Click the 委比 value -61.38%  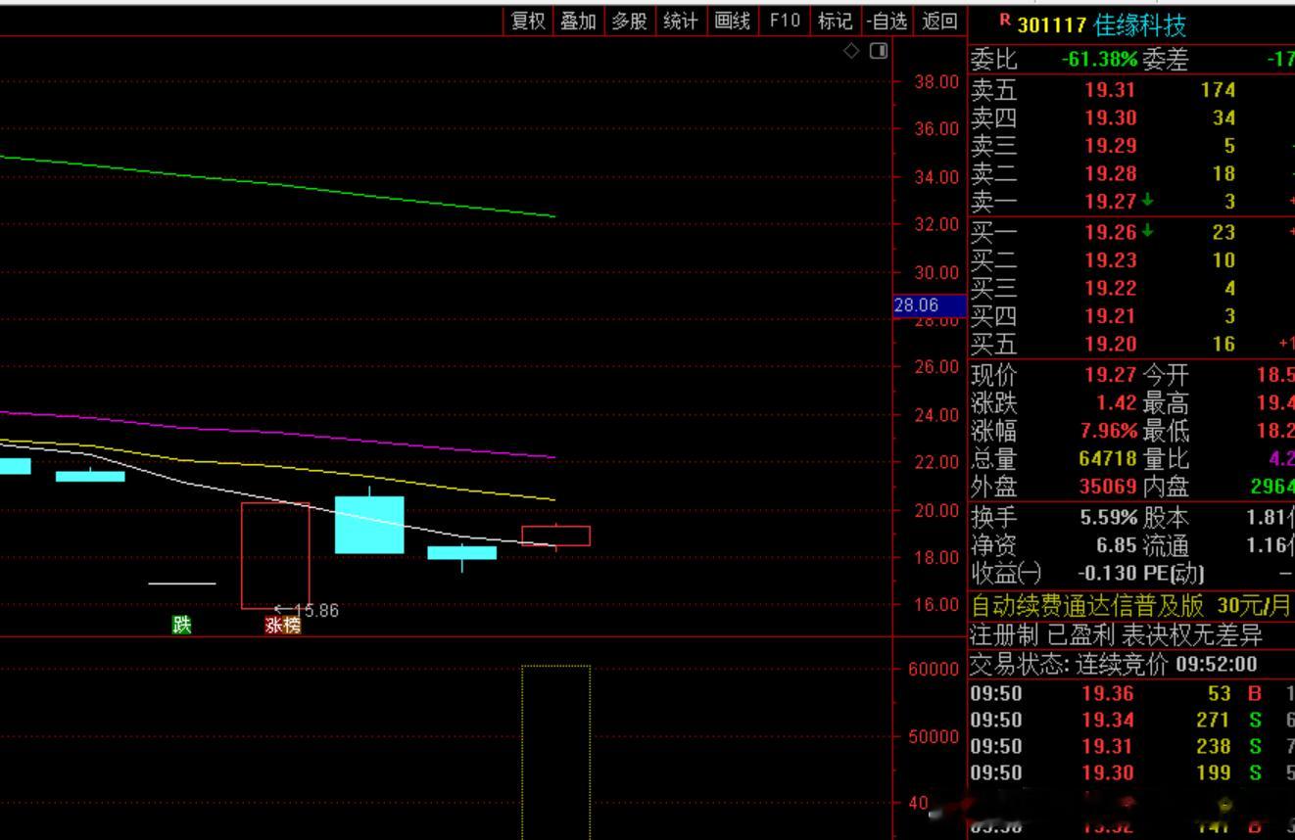pos(1099,60)
